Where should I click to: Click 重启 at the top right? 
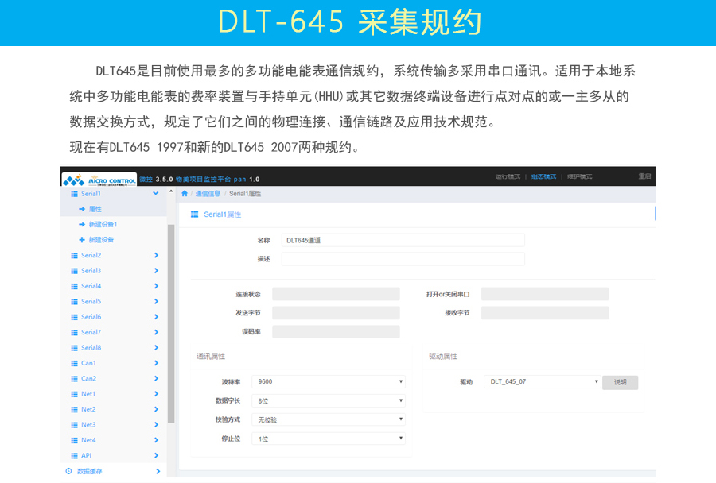(x=645, y=176)
